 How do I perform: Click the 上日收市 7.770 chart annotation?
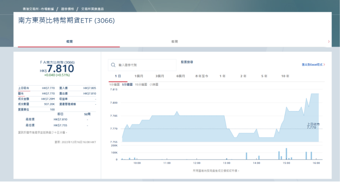pos(313,126)
